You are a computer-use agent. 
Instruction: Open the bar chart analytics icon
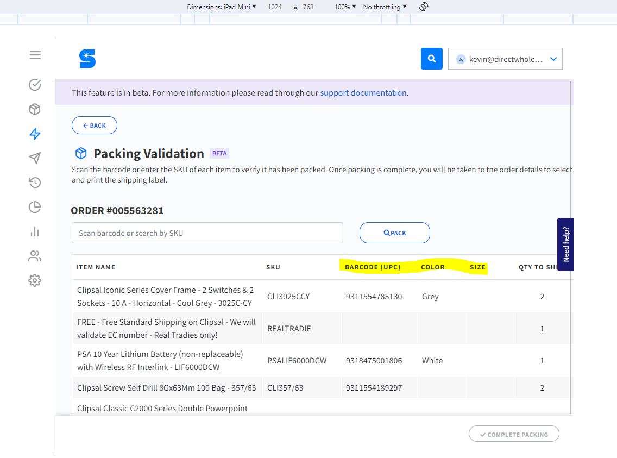click(35, 231)
